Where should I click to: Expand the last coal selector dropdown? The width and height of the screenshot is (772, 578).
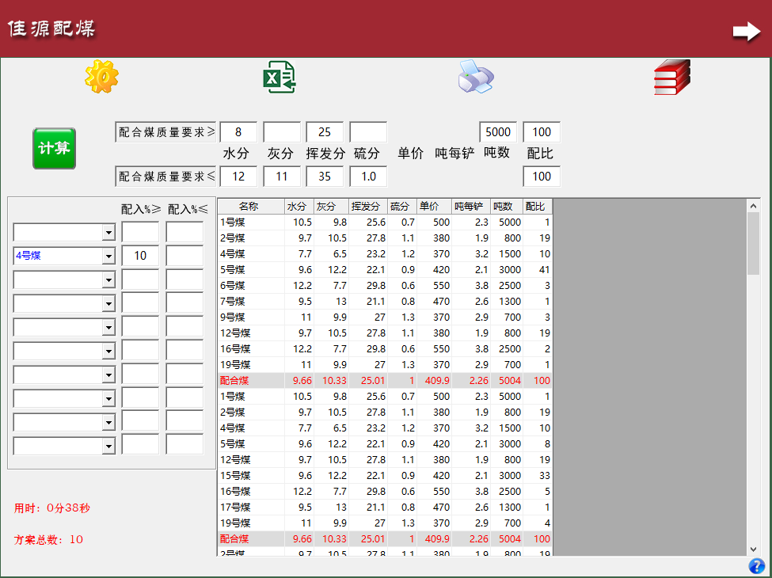tap(108, 447)
